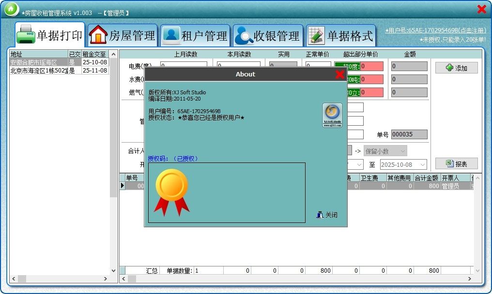Viewport: 492px width, 294px height.
Task: Click the record row selector arrow
Action: pos(123,186)
